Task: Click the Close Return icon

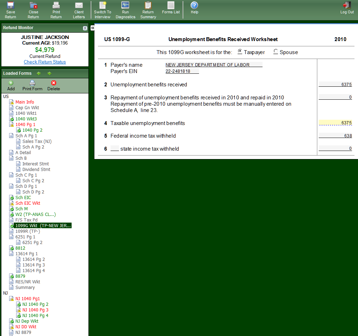Action: pos(33,6)
